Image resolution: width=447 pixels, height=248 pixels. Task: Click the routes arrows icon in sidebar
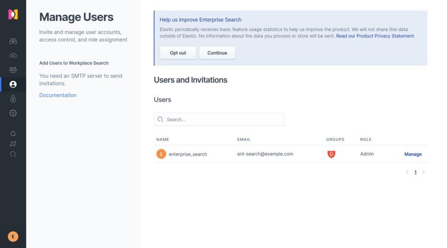13,144
